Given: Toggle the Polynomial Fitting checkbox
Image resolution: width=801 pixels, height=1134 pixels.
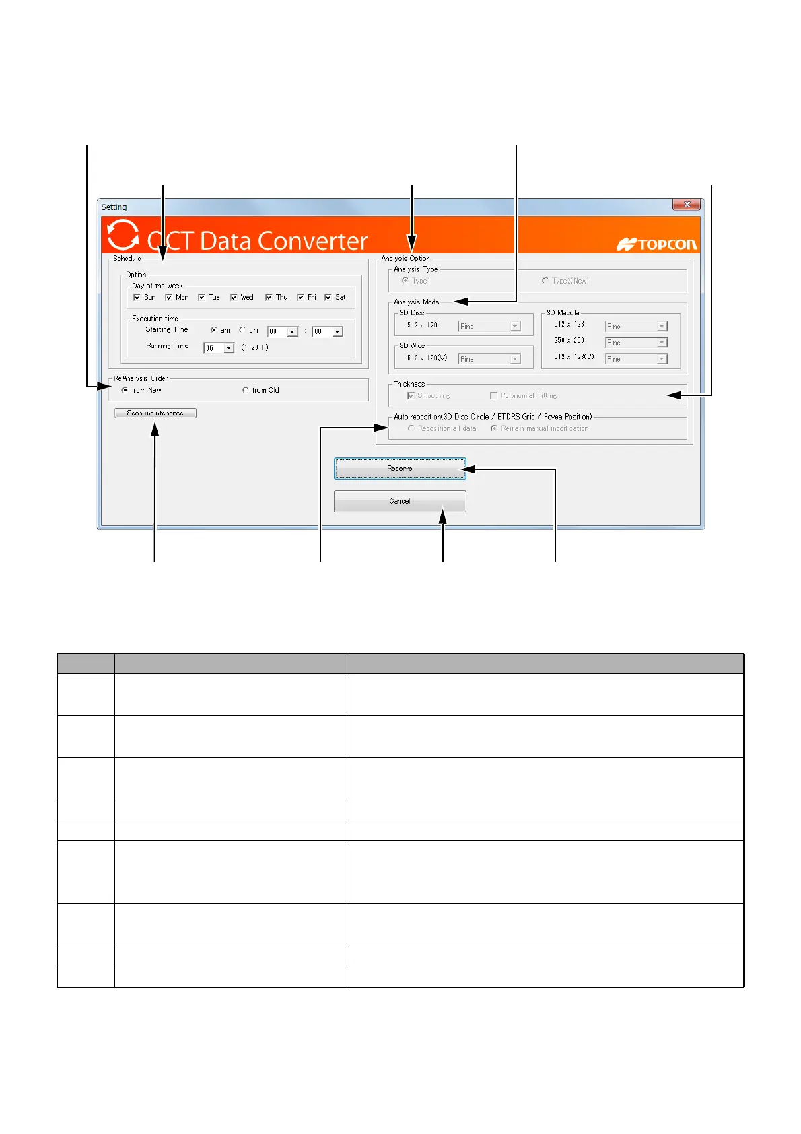Looking at the screenshot, I should (494, 396).
